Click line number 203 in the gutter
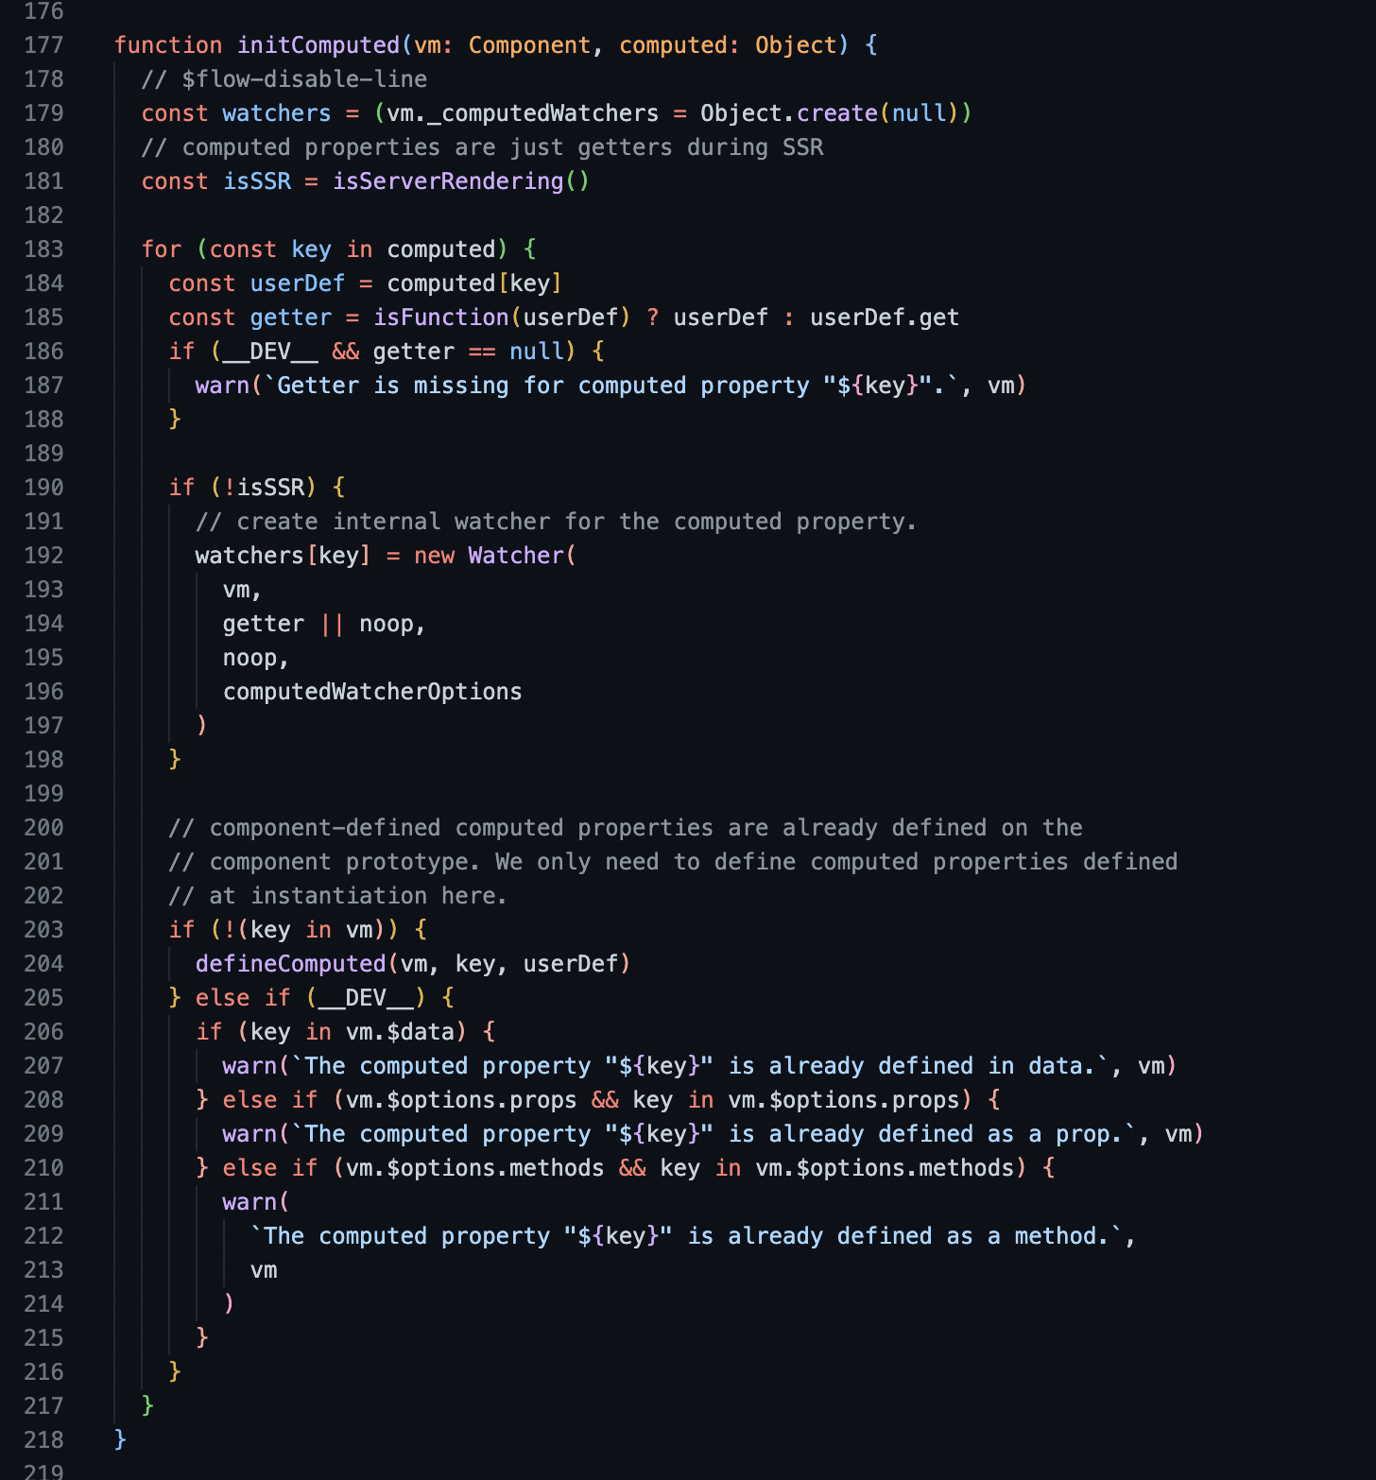This screenshot has width=1376, height=1480. click(x=43, y=930)
